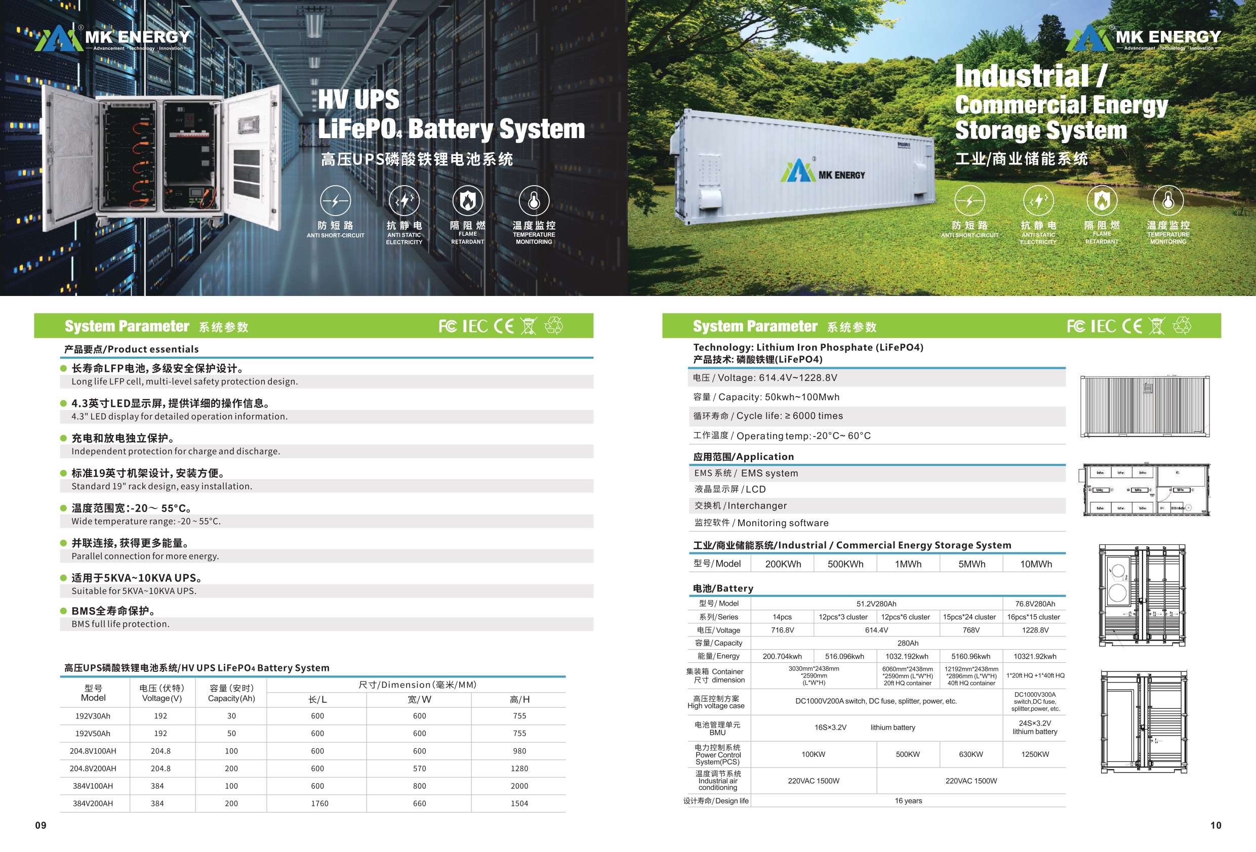Click 'BMS full life protection.' text
Screen dimensions: 1256x852
[120, 624]
